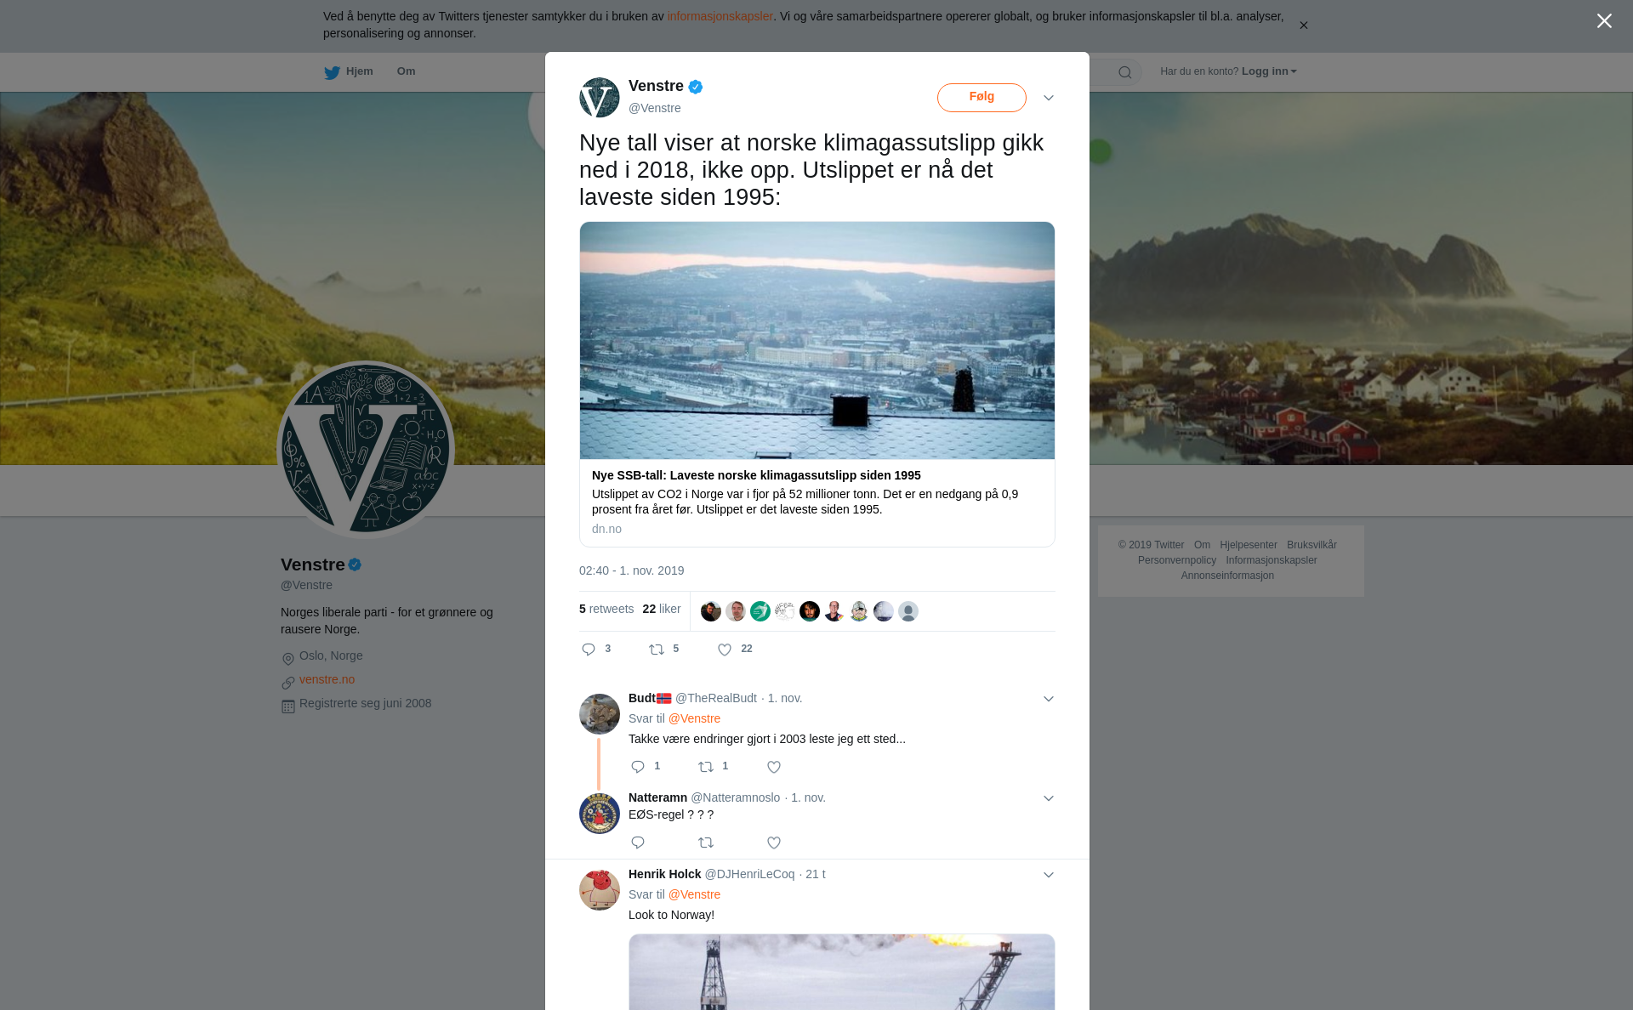Viewport: 1633px width, 1010px height.
Task: Open the dn.no article card image
Action: pos(817,341)
